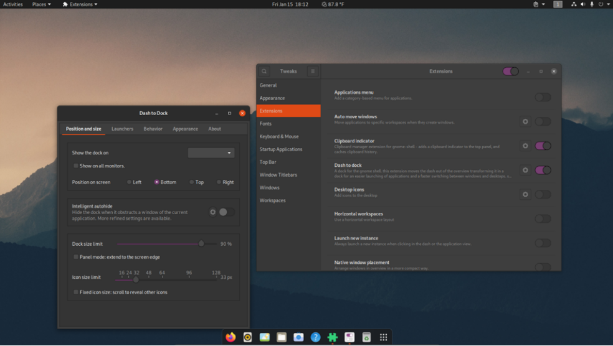Open the Tweaks dock icon with switches
The image size is (613, 346).
click(349, 337)
